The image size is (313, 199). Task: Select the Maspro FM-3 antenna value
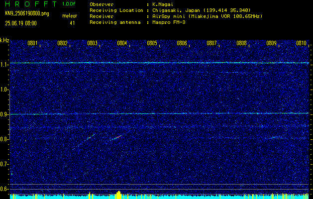tap(169, 22)
